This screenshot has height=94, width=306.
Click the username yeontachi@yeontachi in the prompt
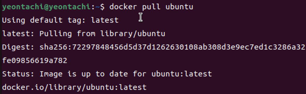[x=47, y=7]
